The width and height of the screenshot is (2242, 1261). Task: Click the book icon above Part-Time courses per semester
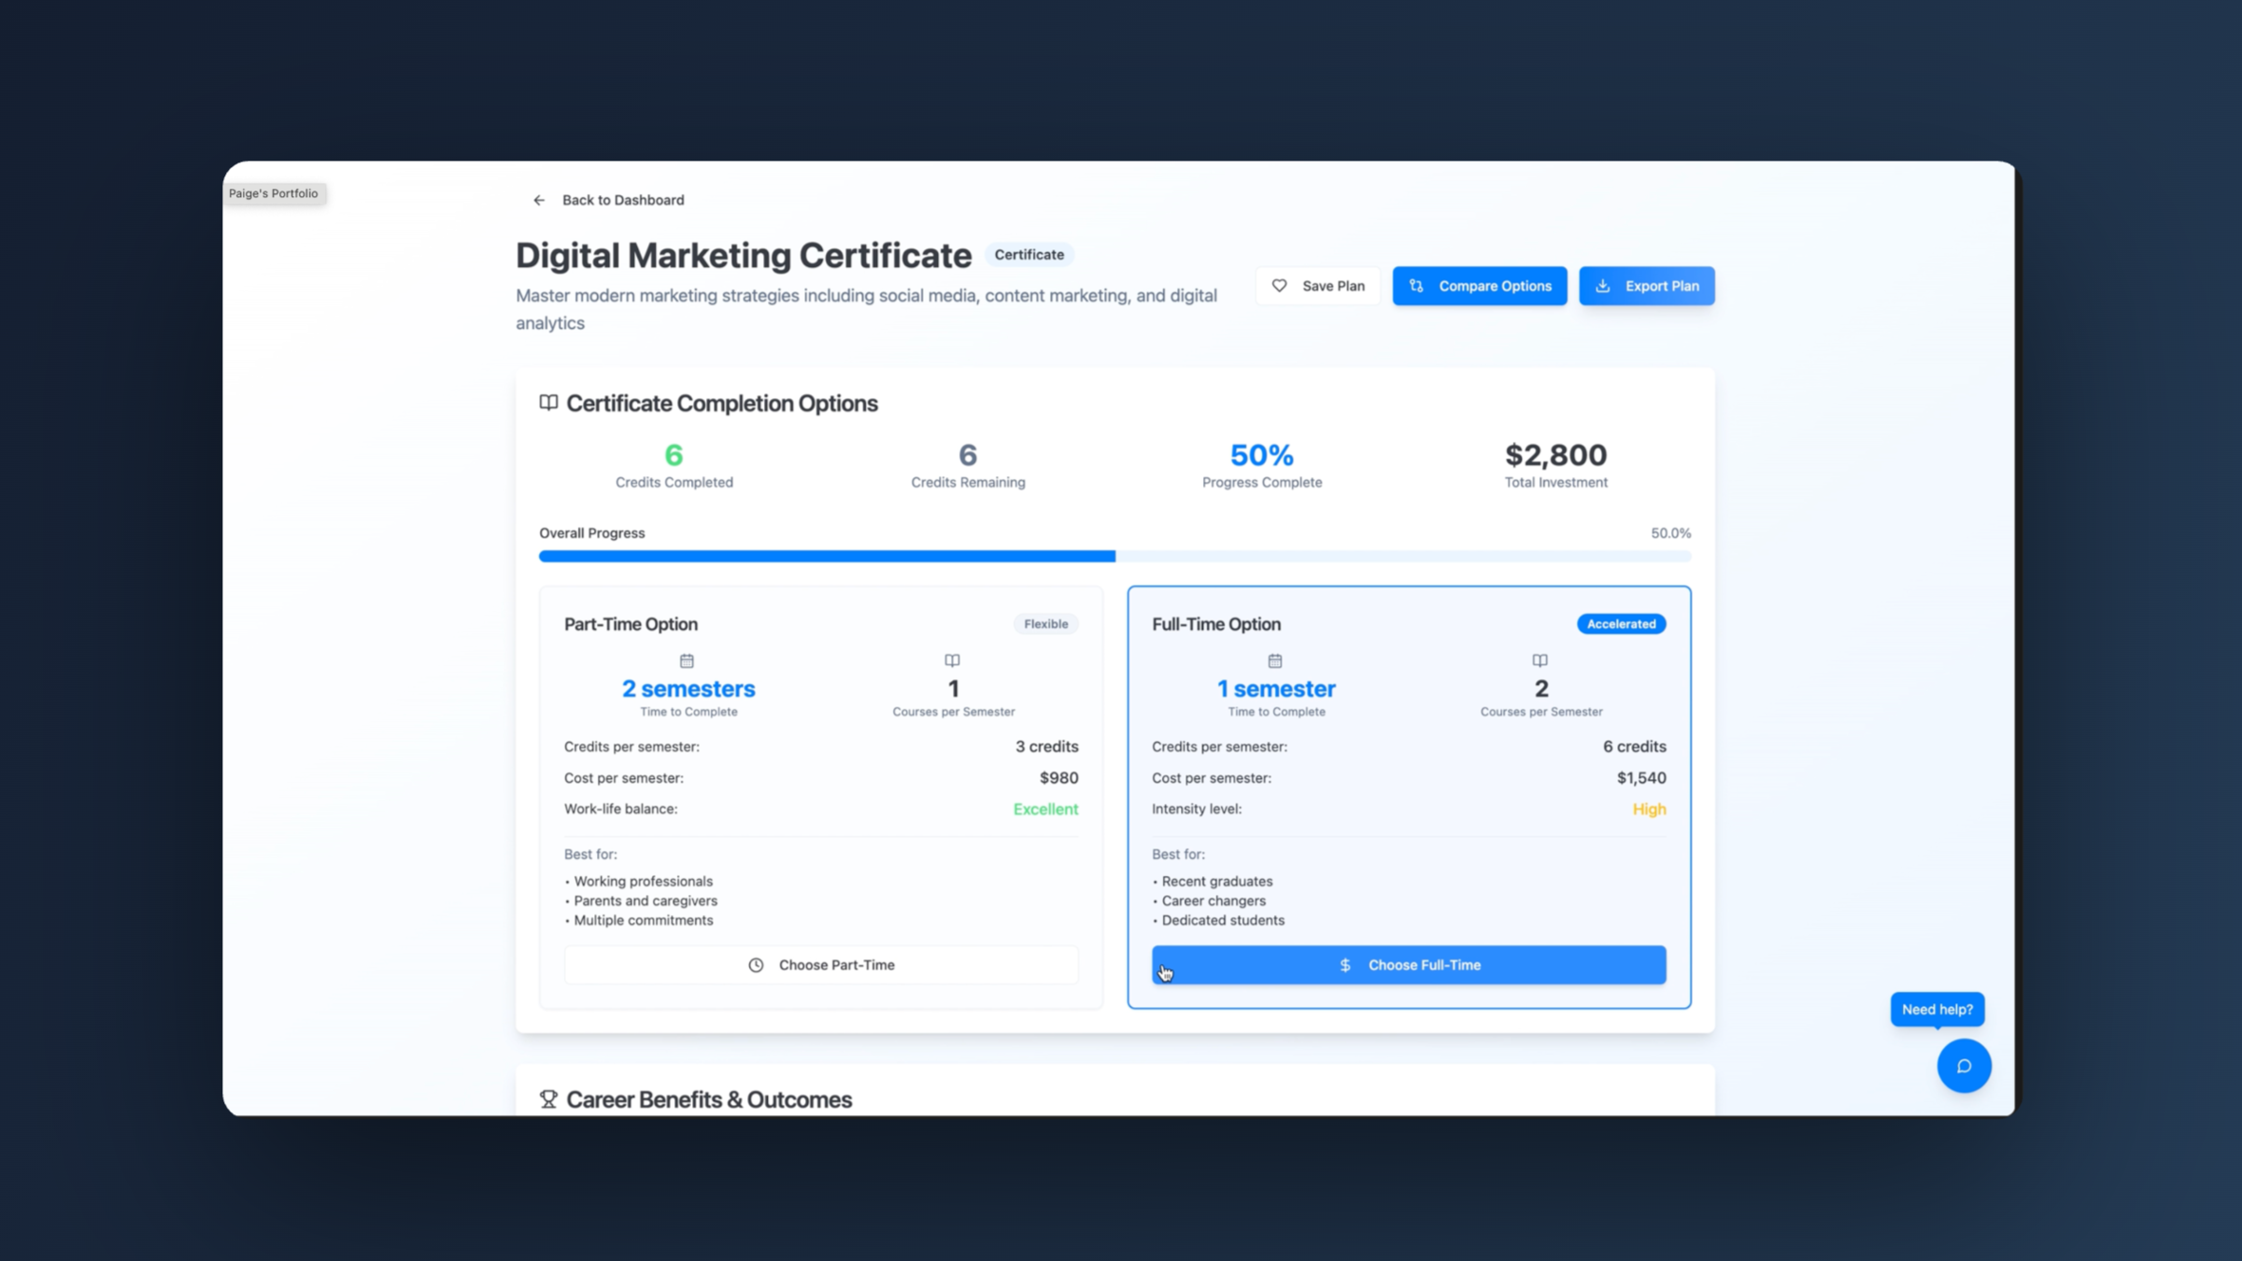point(952,660)
